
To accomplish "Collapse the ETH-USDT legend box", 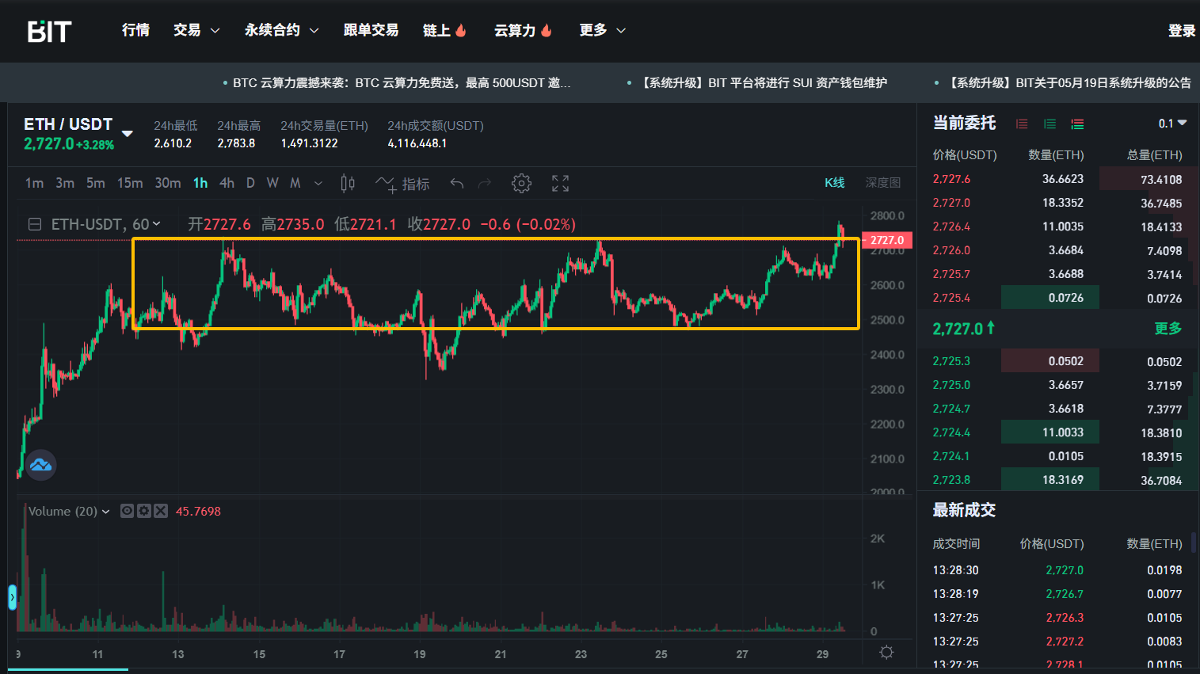I will pyautogui.click(x=35, y=224).
